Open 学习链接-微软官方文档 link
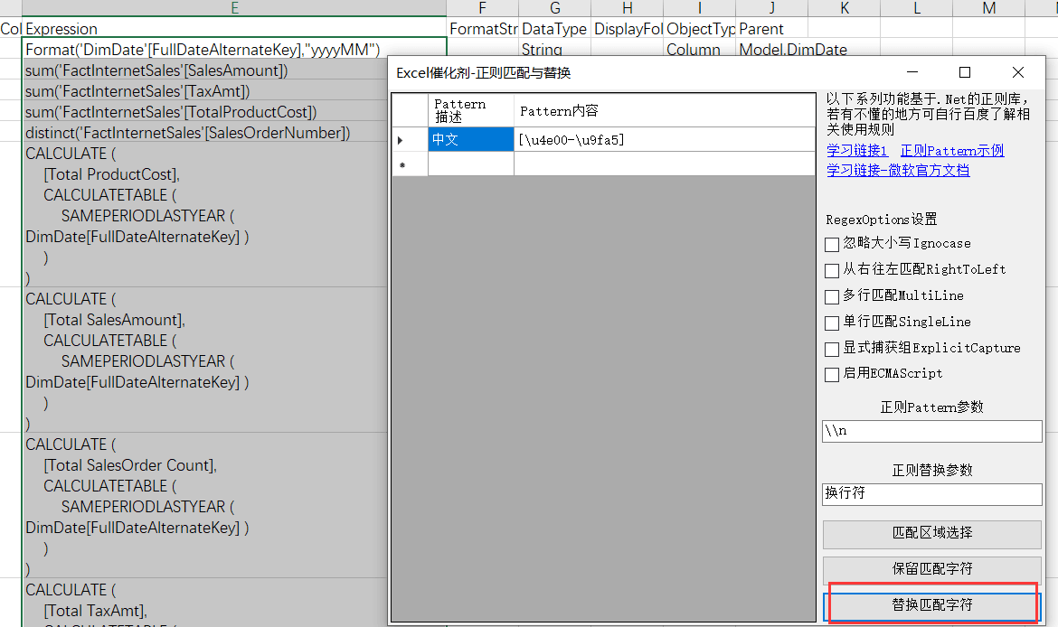Screen dimensions: 1058x627 (898, 170)
